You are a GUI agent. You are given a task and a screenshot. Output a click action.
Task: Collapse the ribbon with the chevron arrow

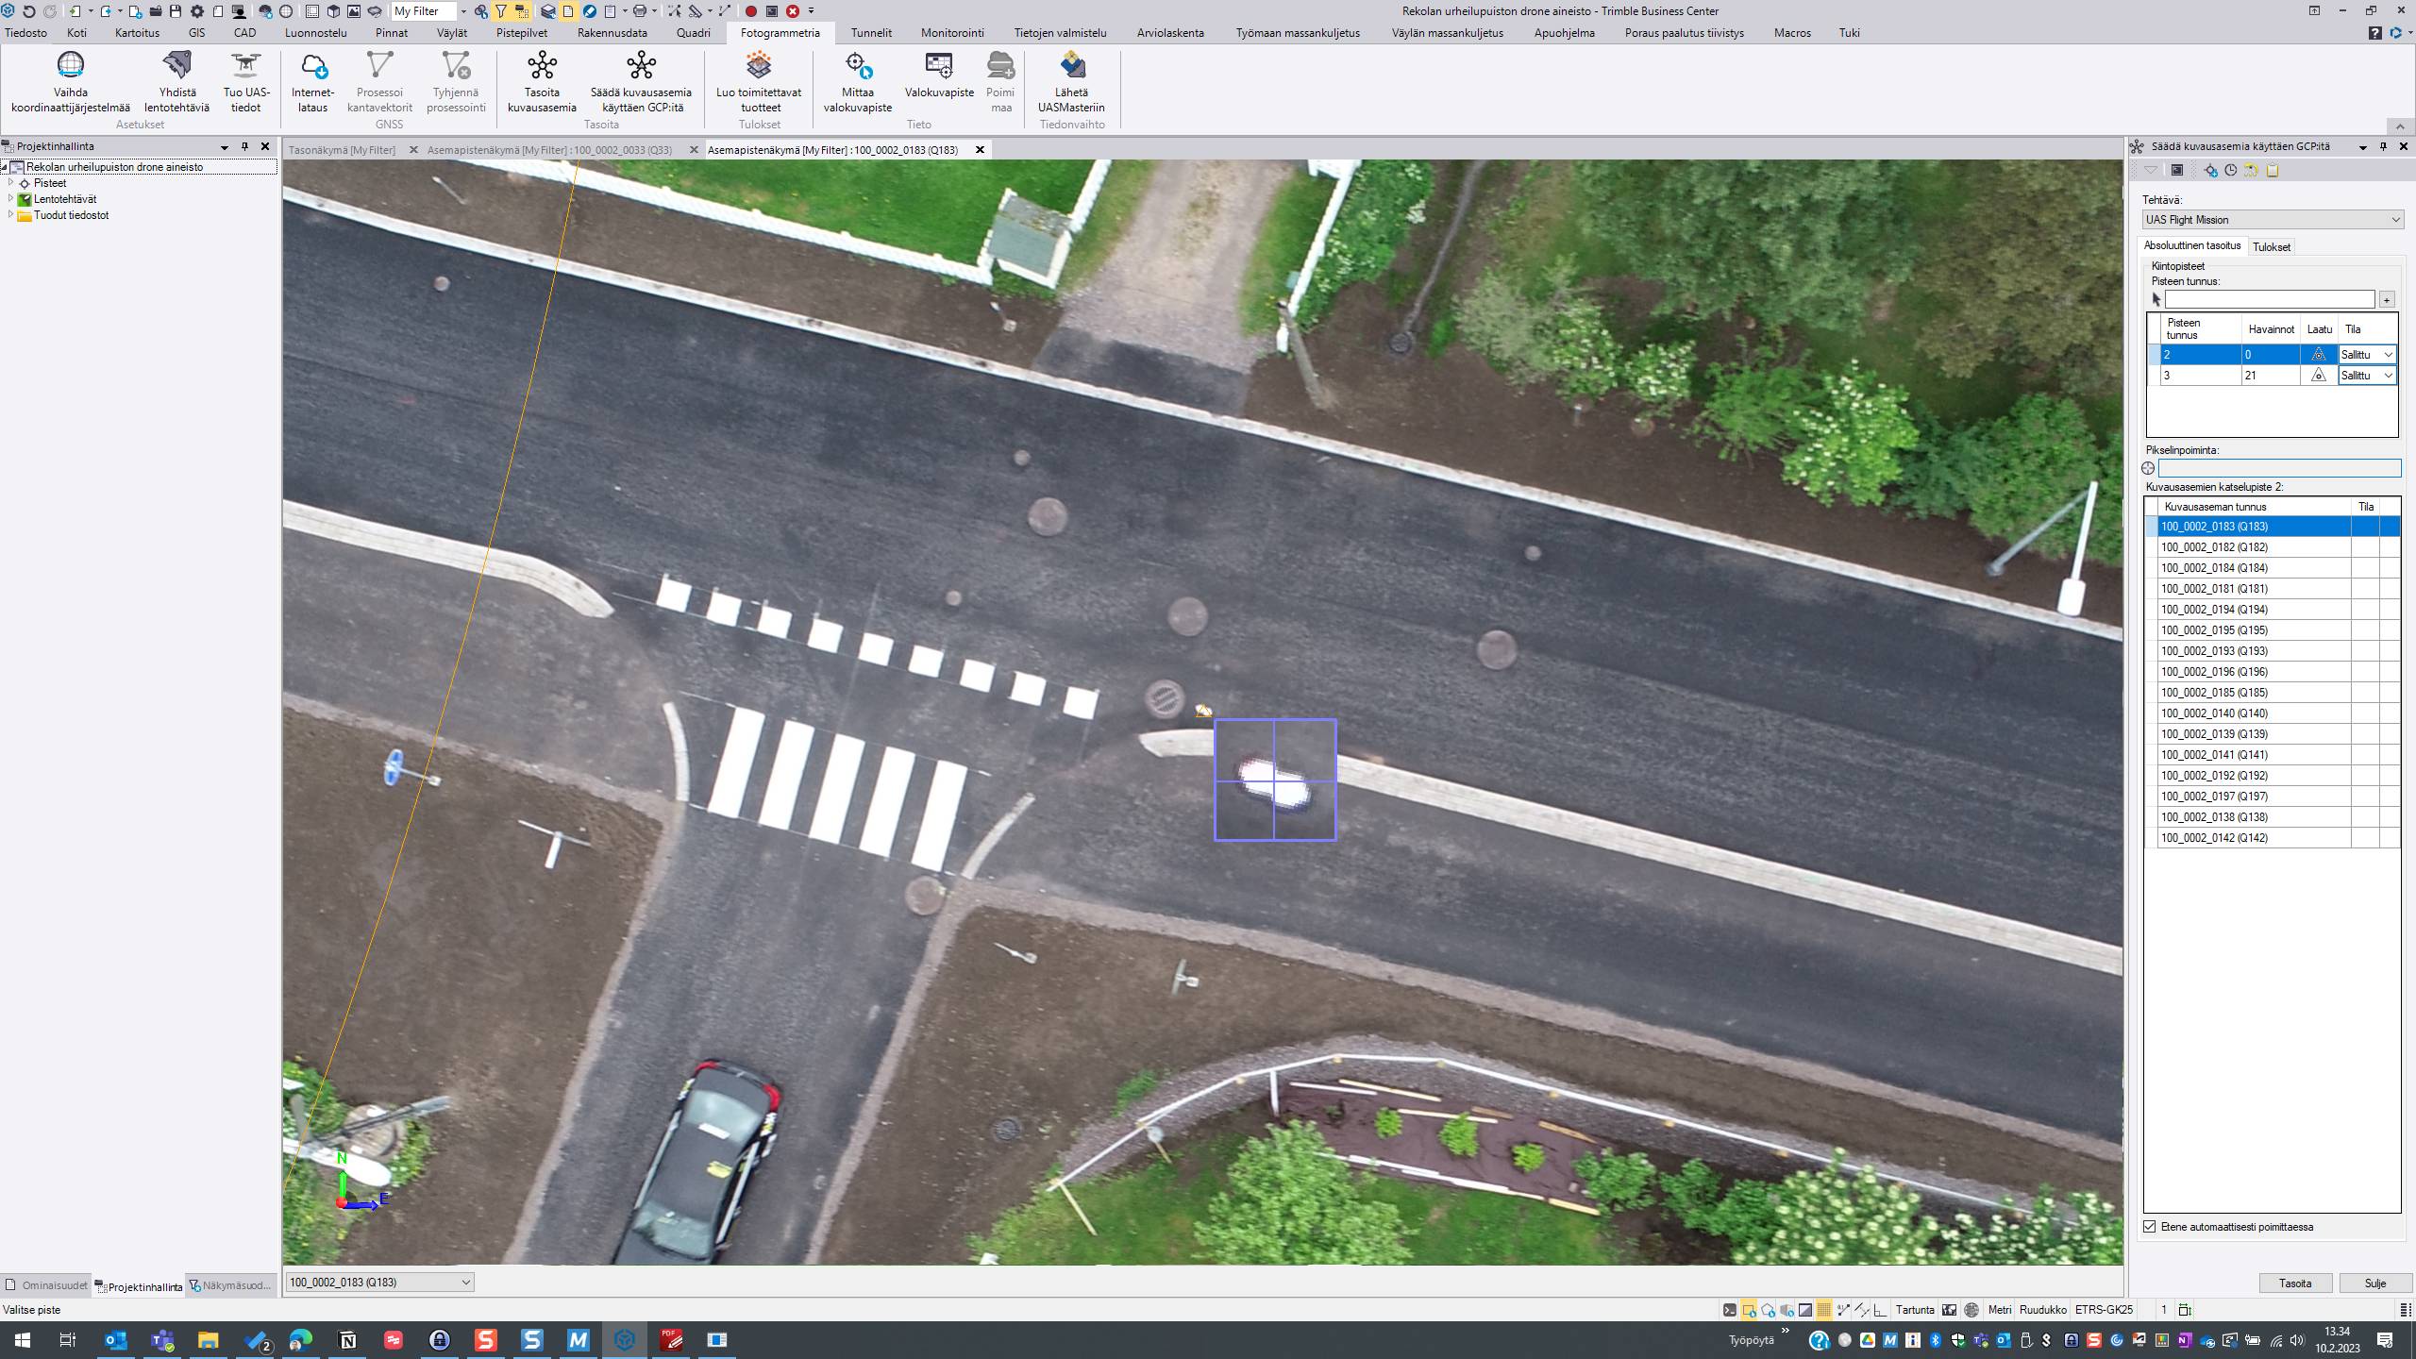coord(2400,126)
